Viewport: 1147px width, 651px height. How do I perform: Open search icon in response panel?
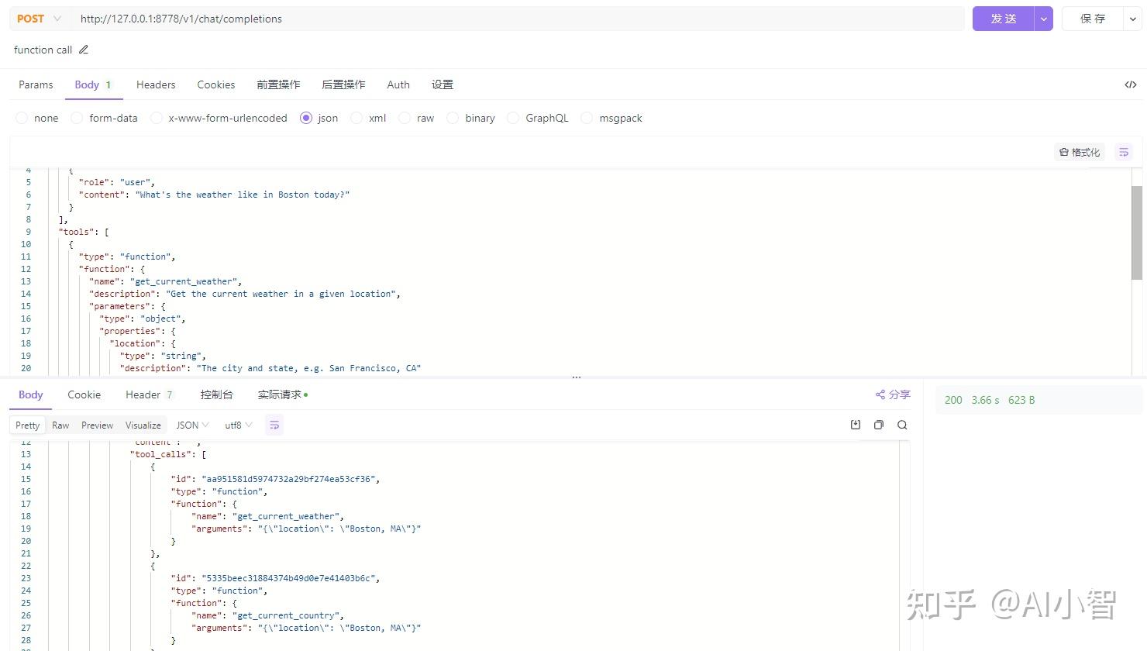902,425
